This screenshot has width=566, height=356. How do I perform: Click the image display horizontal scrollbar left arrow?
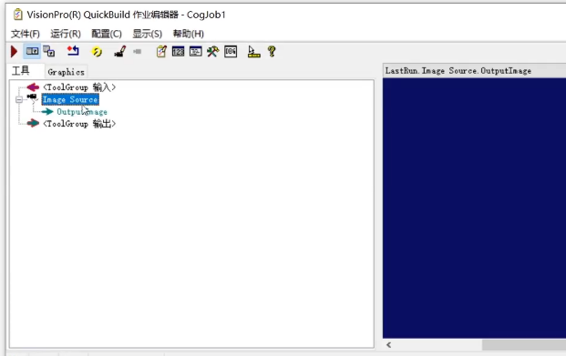(389, 345)
